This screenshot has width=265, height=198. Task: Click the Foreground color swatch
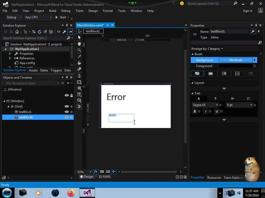(x=235, y=66)
